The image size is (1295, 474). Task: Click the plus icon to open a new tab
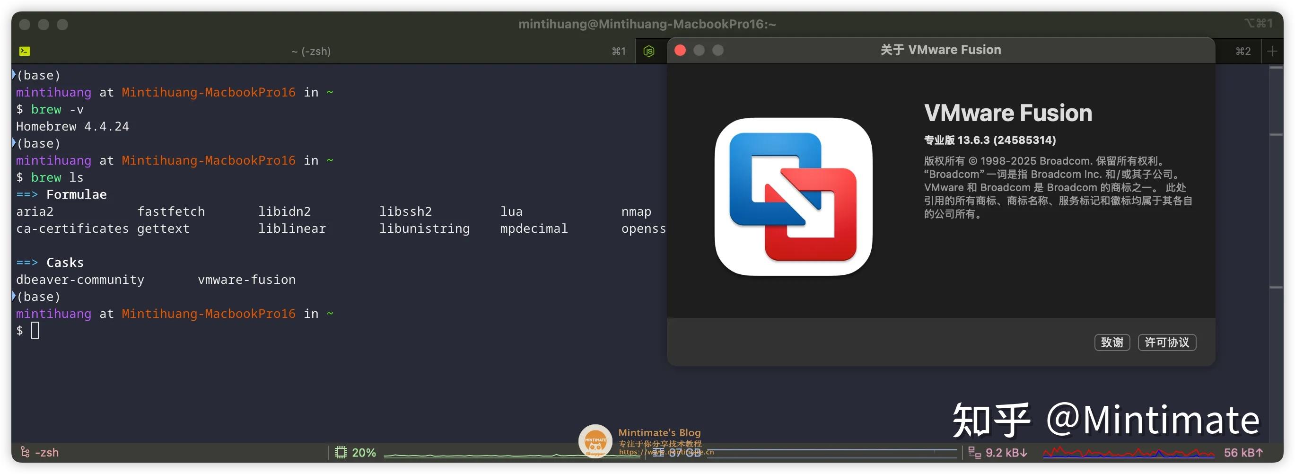[1273, 51]
